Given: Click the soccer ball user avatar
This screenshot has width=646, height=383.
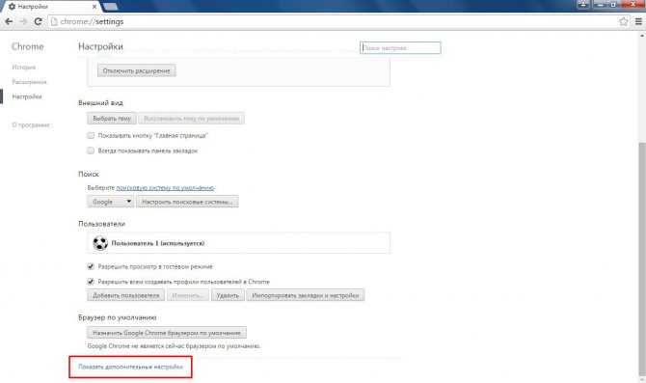Looking at the screenshot, I should 100,243.
